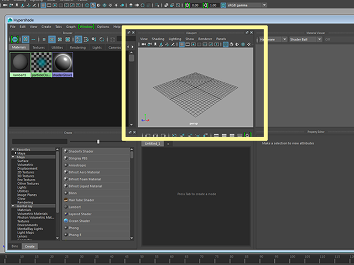Click the Create panel search field
This screenshot has height=265, width=354.
40,141
